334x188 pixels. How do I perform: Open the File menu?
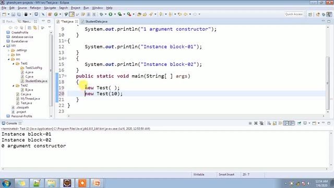[x=4, y=8]
